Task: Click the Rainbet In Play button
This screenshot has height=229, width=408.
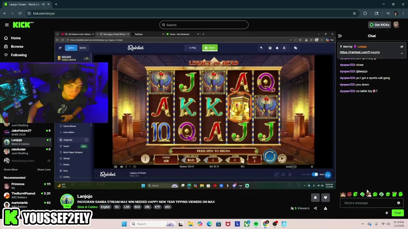Action: click(193, 48)
